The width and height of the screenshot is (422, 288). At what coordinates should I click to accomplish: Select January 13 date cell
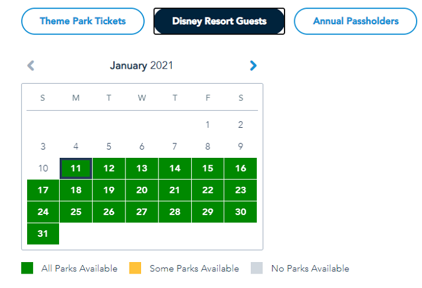tap(142, 169)
